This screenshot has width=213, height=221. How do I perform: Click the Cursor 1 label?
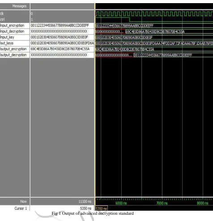tap(21, 208)
